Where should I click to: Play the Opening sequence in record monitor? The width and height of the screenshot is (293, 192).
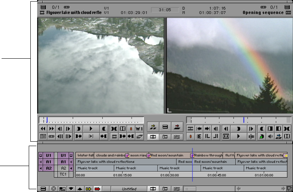pos(238,137)
